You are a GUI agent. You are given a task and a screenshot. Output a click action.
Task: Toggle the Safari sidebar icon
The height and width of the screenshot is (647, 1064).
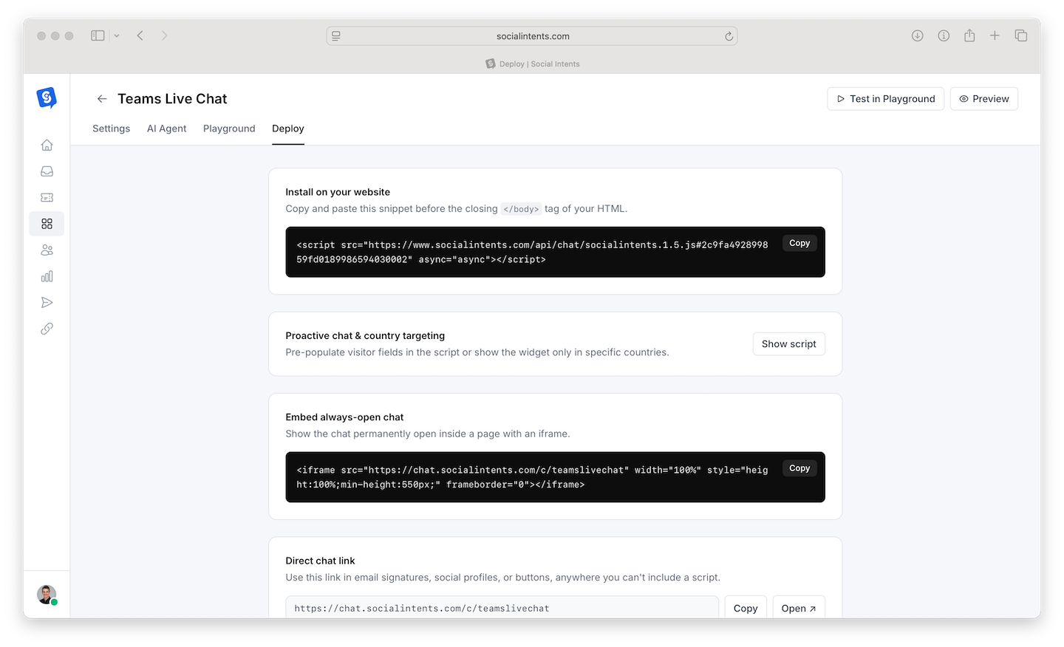pyautogui.click(x=98, y=35)
